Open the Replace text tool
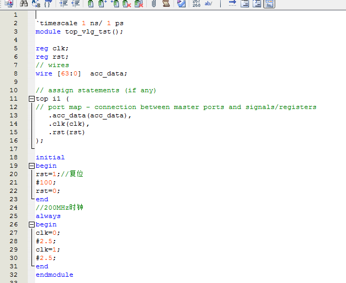 (x=36, y=3)
